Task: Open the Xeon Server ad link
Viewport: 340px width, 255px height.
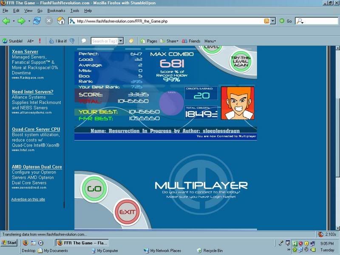Action: (x=25, y=52)
